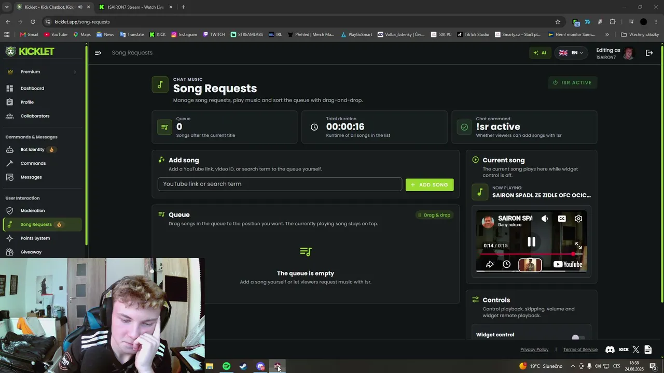Click the Drag & drop badge
Image resolution: width=664 pixels, height=373 pixels.
point(434,215)
